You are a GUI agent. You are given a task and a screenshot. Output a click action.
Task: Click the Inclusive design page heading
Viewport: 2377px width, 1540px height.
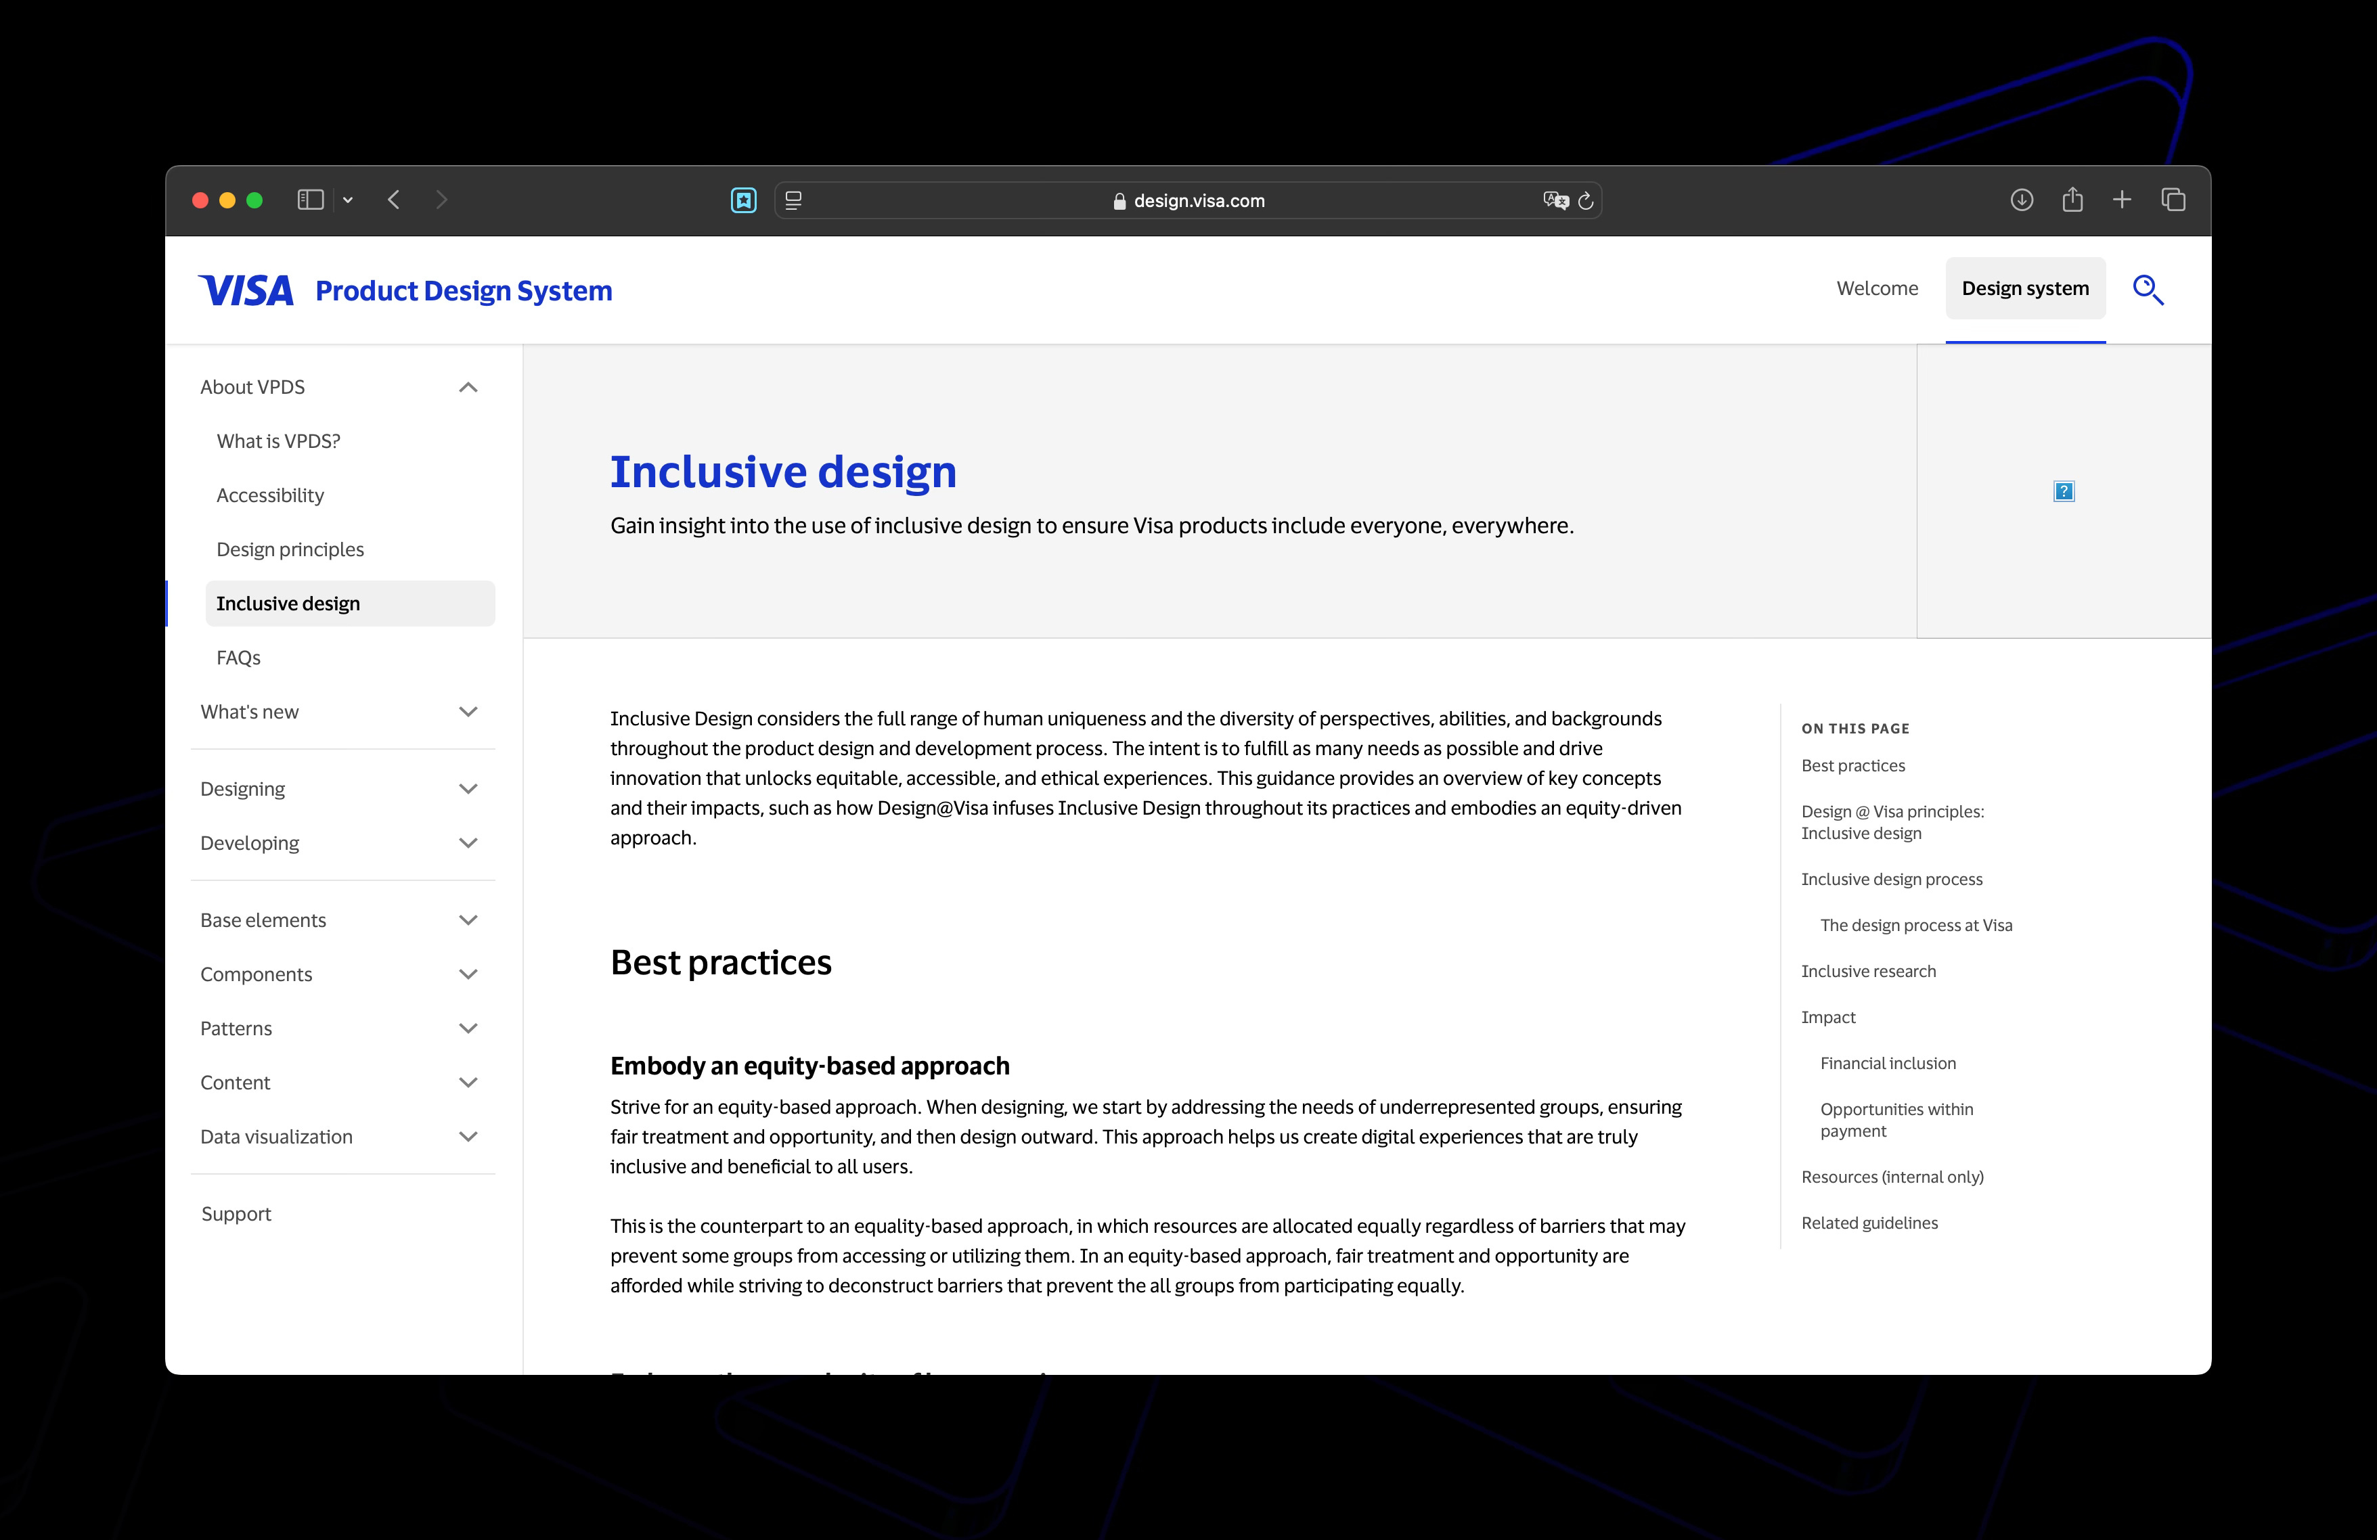point(783,472)
